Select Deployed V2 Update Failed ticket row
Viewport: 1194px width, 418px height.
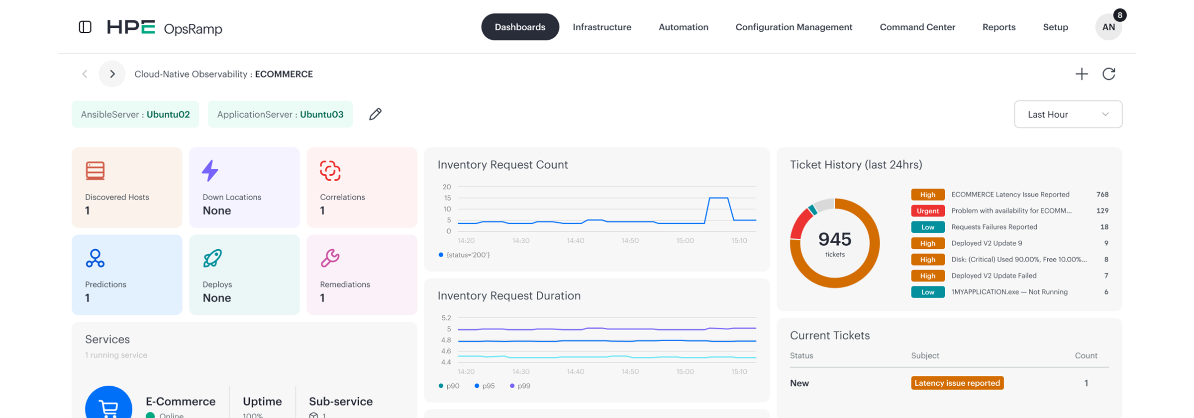(x=1010, y=276)
